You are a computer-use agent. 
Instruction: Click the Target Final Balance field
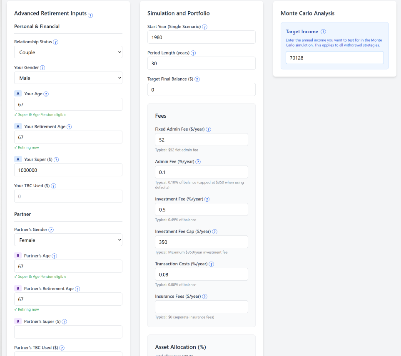(x=201, y=89)
